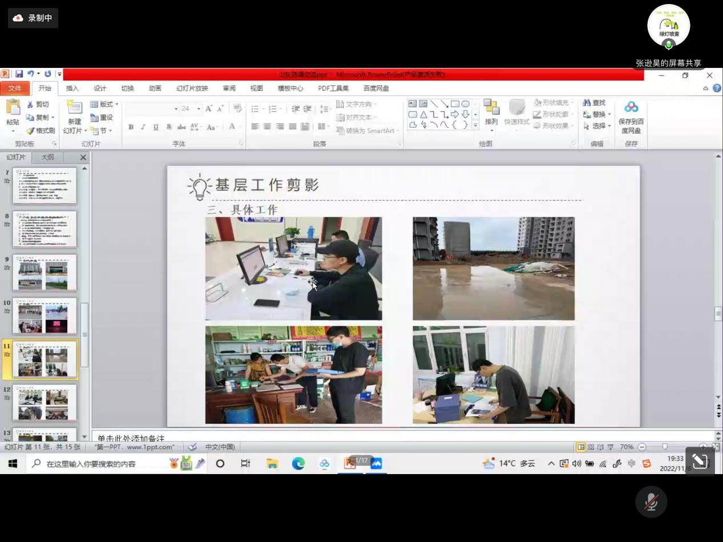Switch to the Outline (大纲) pane tab
The image size is (723, 542).
[47, 157]
